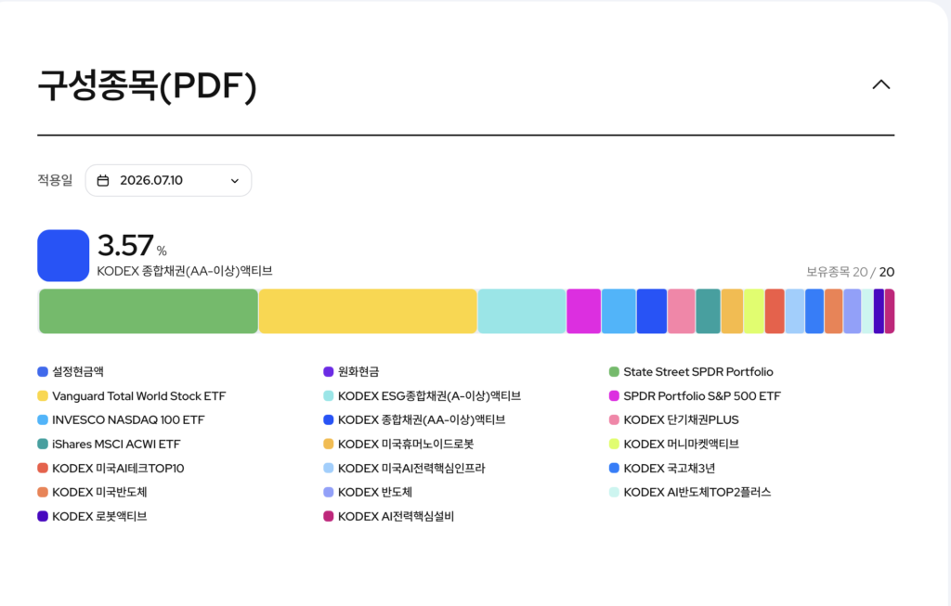Select the light cyan KODEX ESG종합채권 bar segment
The image size is (951, 606).
pos(522,312)
